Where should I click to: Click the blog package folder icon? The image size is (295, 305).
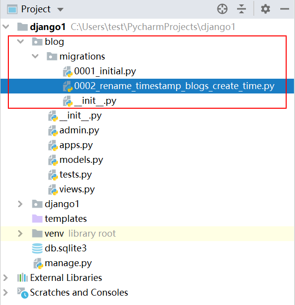tap(37, 42)
